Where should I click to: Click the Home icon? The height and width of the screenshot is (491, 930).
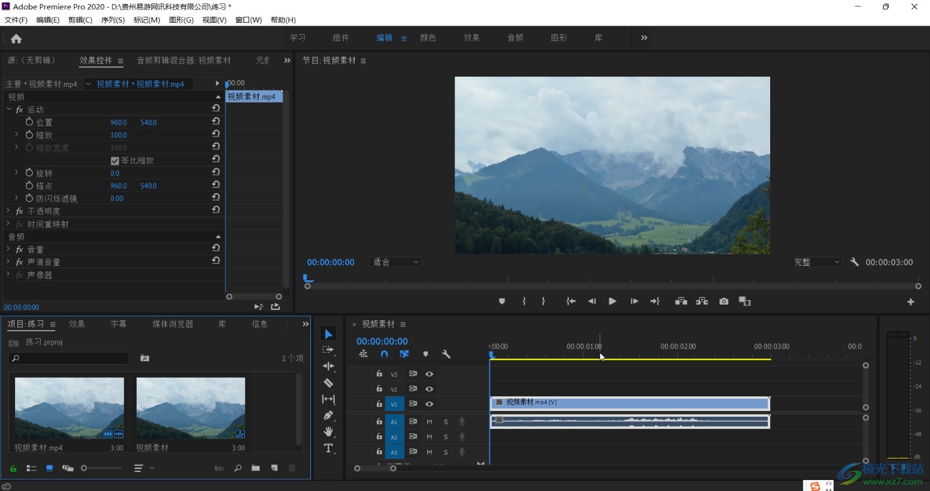pyautogui.click(x=16, y=39)
